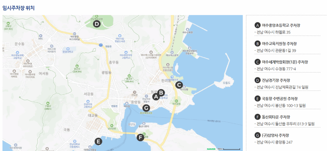Select 여수중앙초등학교 주차장 in the list
Screen dimensions: 327x151
point(281,25)
